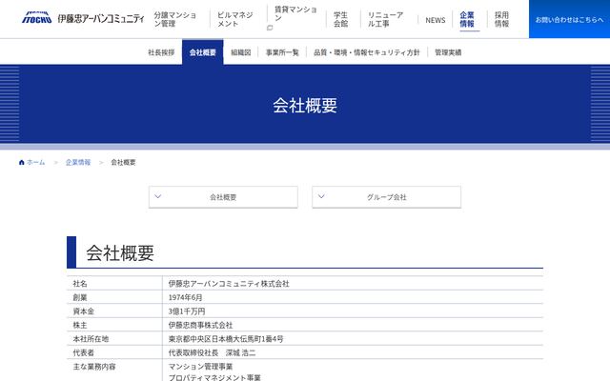Jump to 会社概要 anchor button
The height and width of the screenshot is (381, 610).
coord(223,197)
